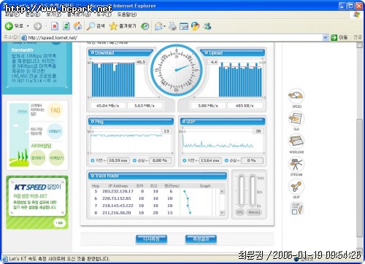
Task: Open the VoIP test icon
Action: (296, 187)
